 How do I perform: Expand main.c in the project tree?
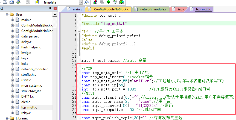pos(12,20)
